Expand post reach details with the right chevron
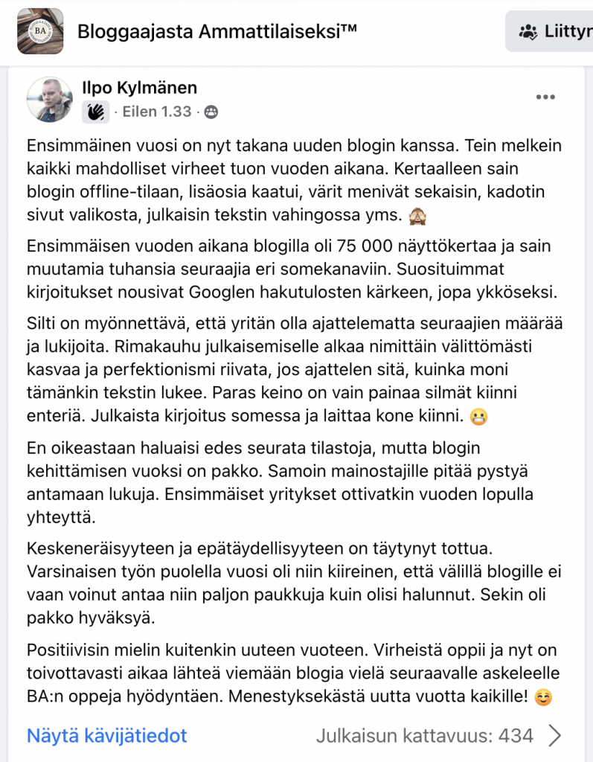This screenshot has width=593, height=762. [554, 736]
